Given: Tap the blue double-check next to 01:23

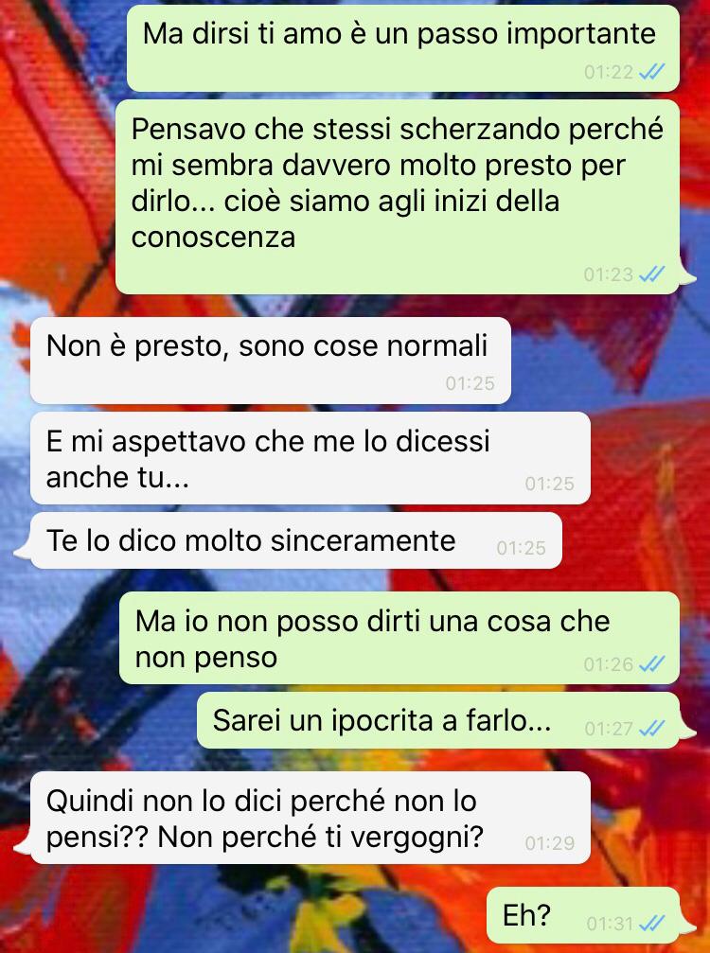Looking at the screenshot, I should tap(652, 274).
